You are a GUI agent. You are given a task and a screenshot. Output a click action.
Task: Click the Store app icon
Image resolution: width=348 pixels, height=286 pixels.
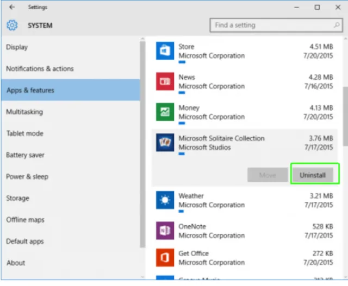coord(165,51)
